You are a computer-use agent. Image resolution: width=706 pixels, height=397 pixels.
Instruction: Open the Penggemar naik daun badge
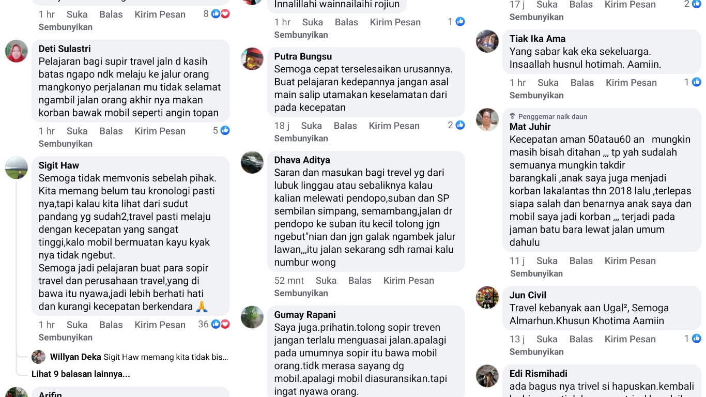coord(548,116)
